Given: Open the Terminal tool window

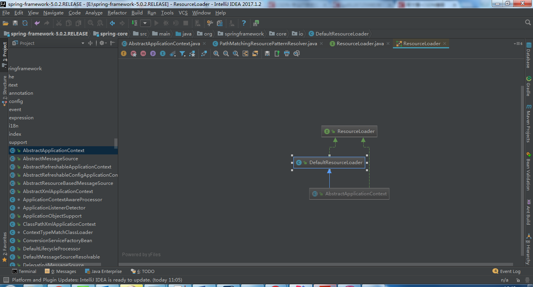Looking at the screenshot, I should click(x=24, y=271).
